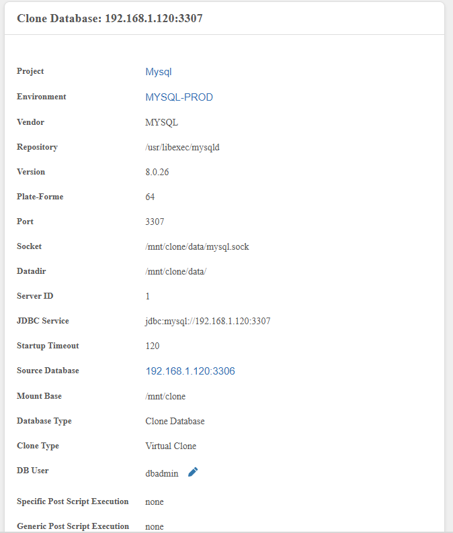Screen dimensions: 453x533
Task: Click the socket path /mnt/clone/data/mysql.sock
Action: tap(197, 247)
